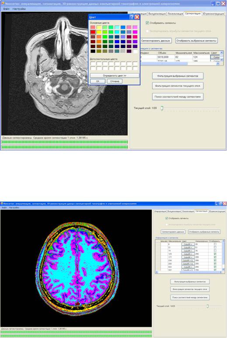The height and width of the screenshot is (338, 227).
Task: Uncheck the display box in the row with maximum 234
Action: (215, 261)
